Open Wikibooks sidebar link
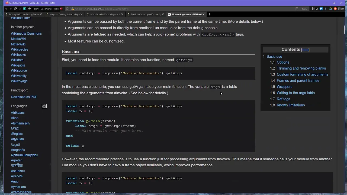Image resolution: width=347 pixels, height=195 pixels. [x=18, y=55]
